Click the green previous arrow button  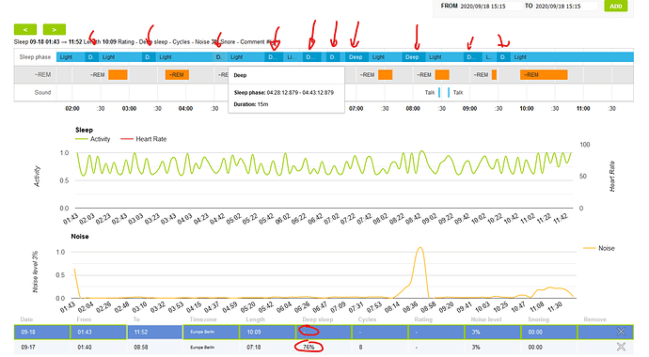click(25, 29)
